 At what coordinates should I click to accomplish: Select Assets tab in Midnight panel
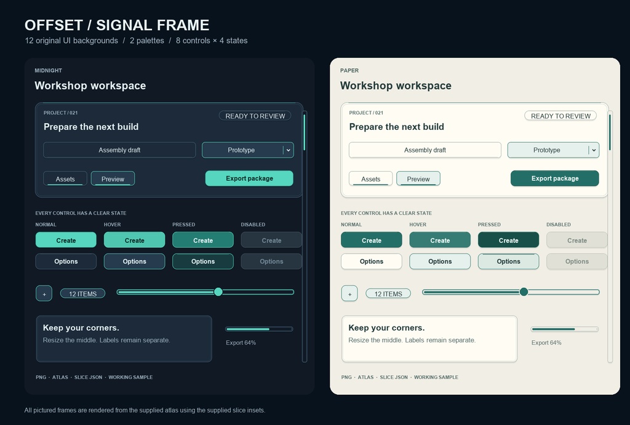pyautogui.click(x=65, y=179)
